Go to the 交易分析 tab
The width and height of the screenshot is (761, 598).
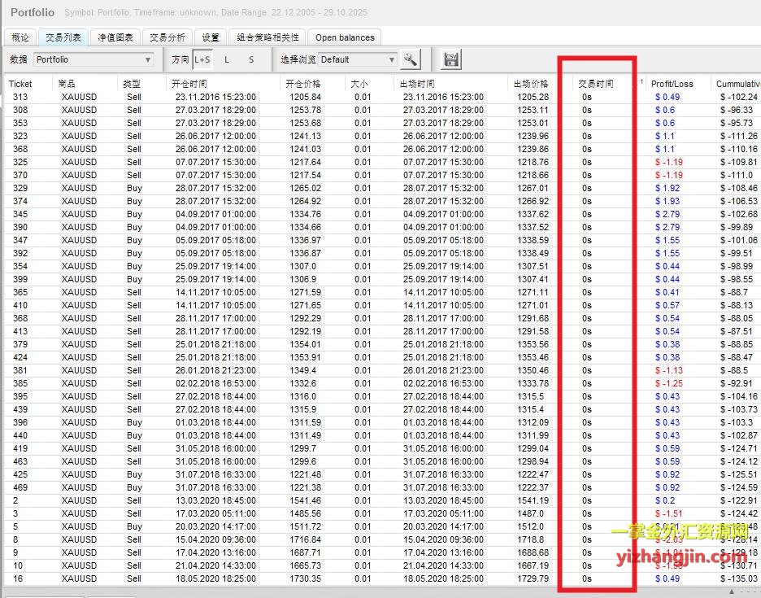coord(167,37)
